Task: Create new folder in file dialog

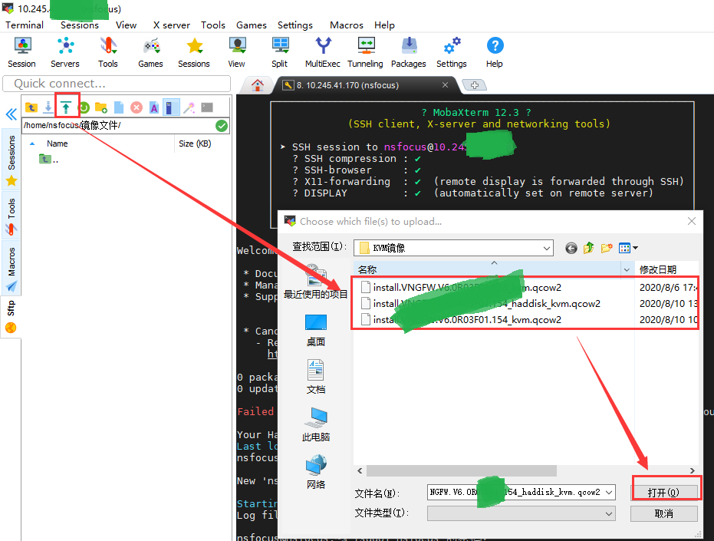Action: pos(607,248)
